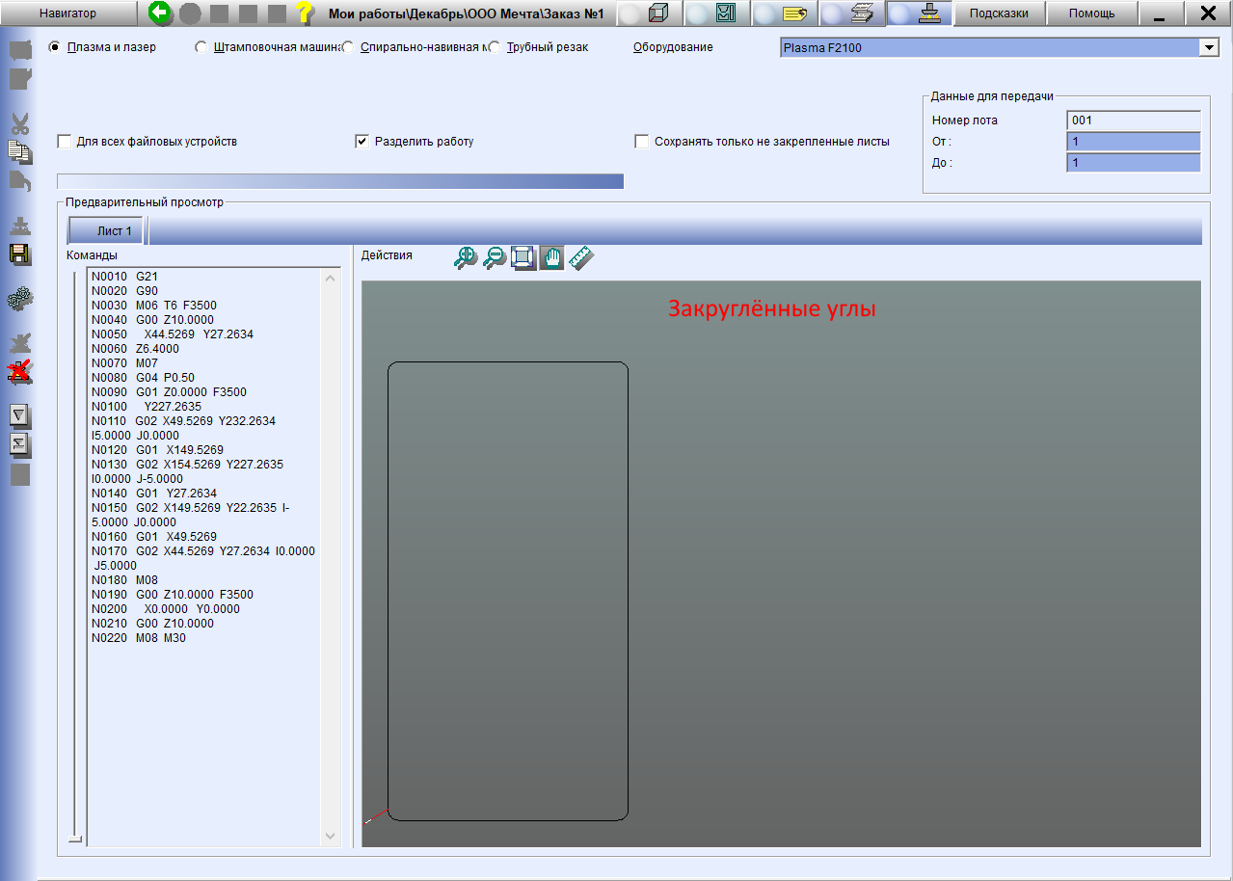Select line 'N0020 G90'

tap(125, 291)
